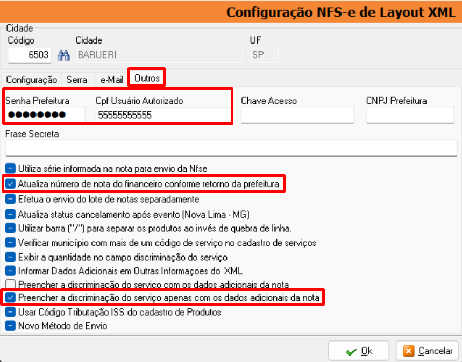Screen dimensions: 462x362
Task: Uncheck Atualiza número de nota do financeiro
Action: [x=10, y=184]
